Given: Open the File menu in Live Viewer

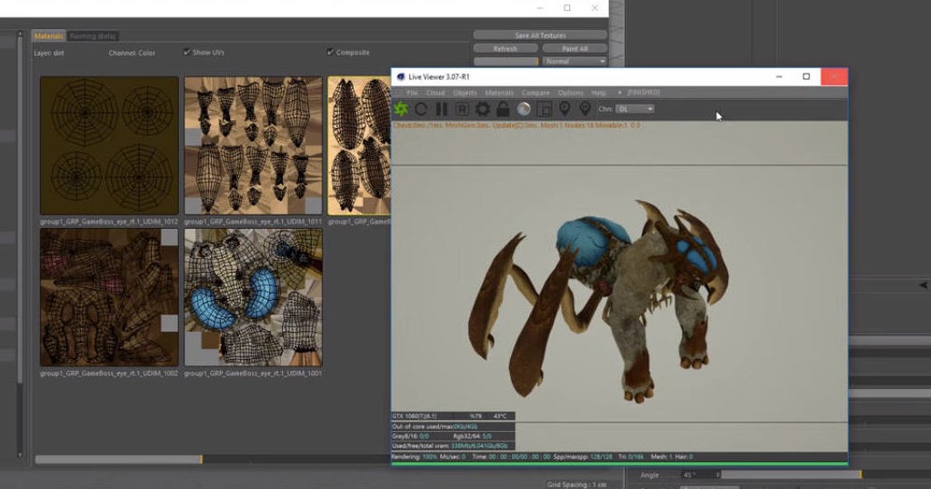Looking at the screenshot, I should [412, 94].
